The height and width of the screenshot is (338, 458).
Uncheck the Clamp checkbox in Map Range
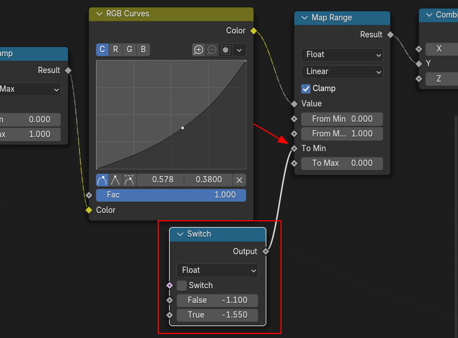(x=306, y=88)
